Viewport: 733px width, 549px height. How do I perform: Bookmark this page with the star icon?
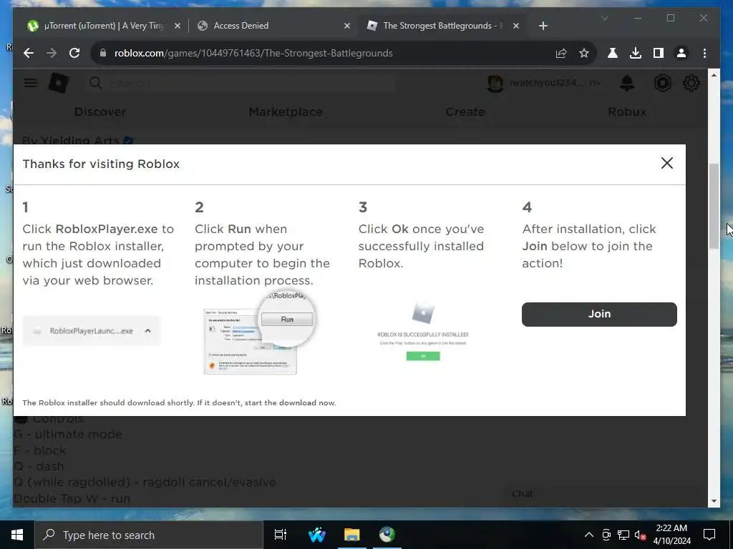tap(584, 53)
